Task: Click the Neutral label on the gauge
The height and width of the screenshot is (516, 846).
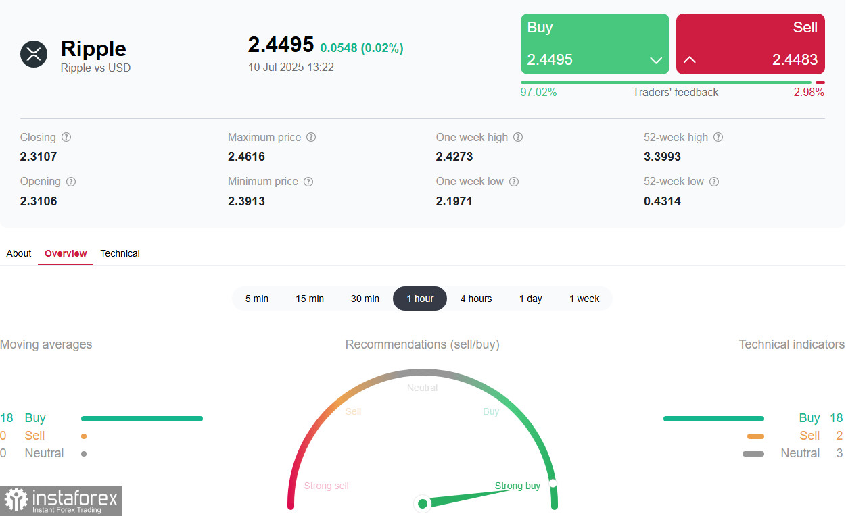Action: click(x=423, y=388)
